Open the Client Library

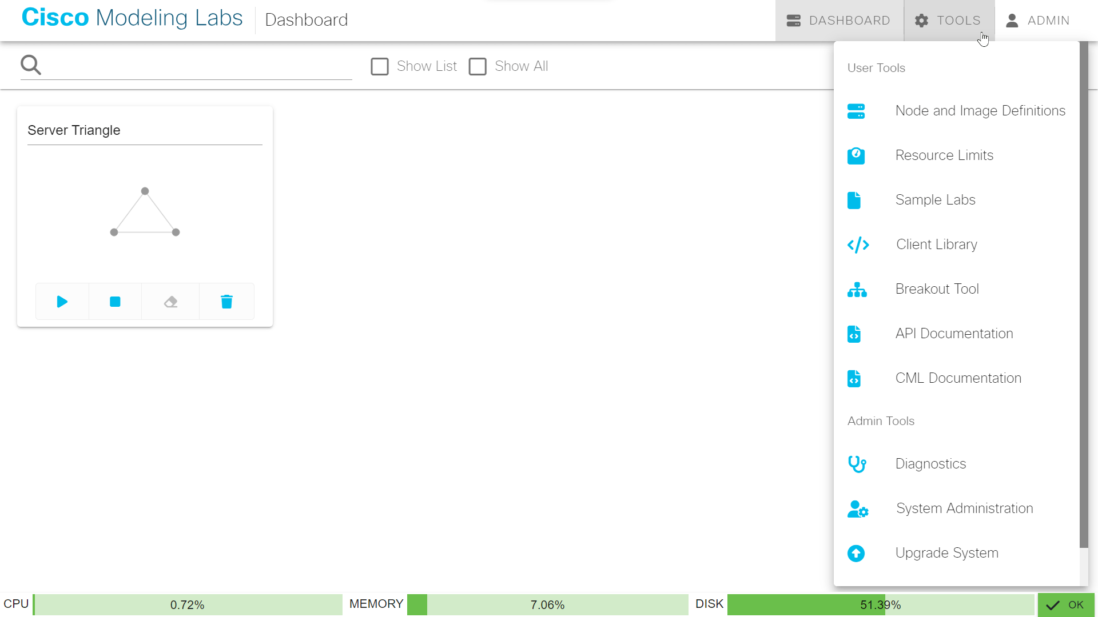tap(937, 244)
